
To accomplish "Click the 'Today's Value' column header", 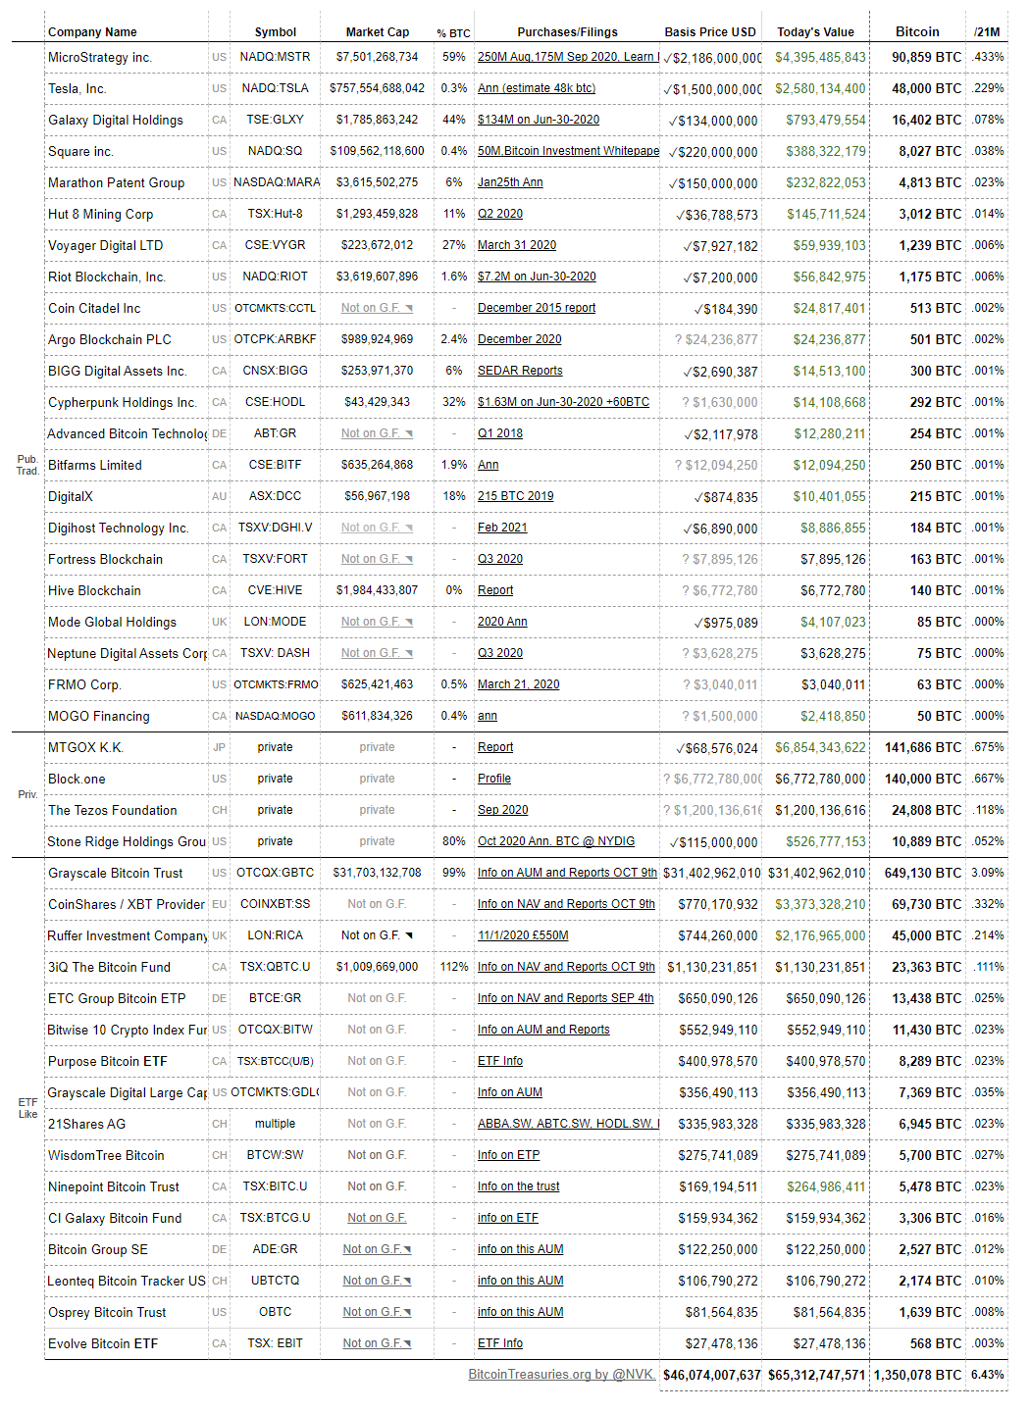I will (x=816, y=32).
